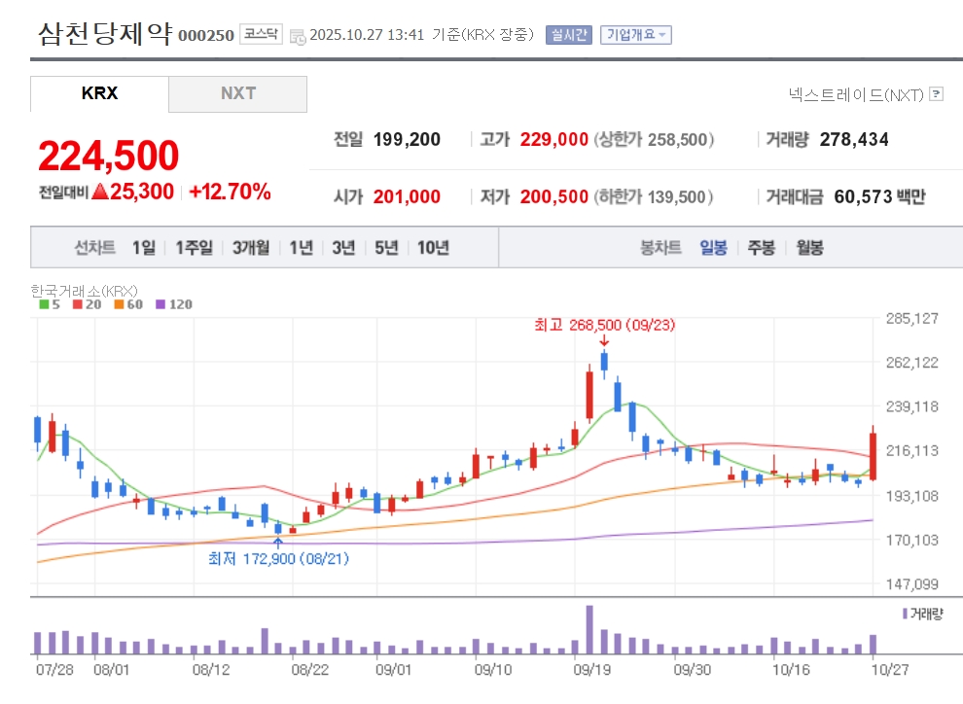Click the tallest volume bar on 09/19

point(589,630)
